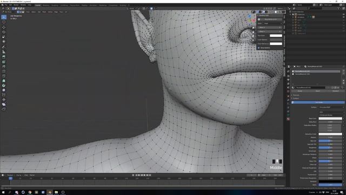The height and width of the screenshot is (195, 346).
Task: Click the material Select button
Action: (318, 91)
